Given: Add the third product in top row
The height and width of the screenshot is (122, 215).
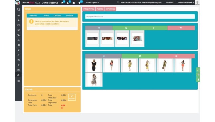Looking at the screenshot, I should click(129, 65).
